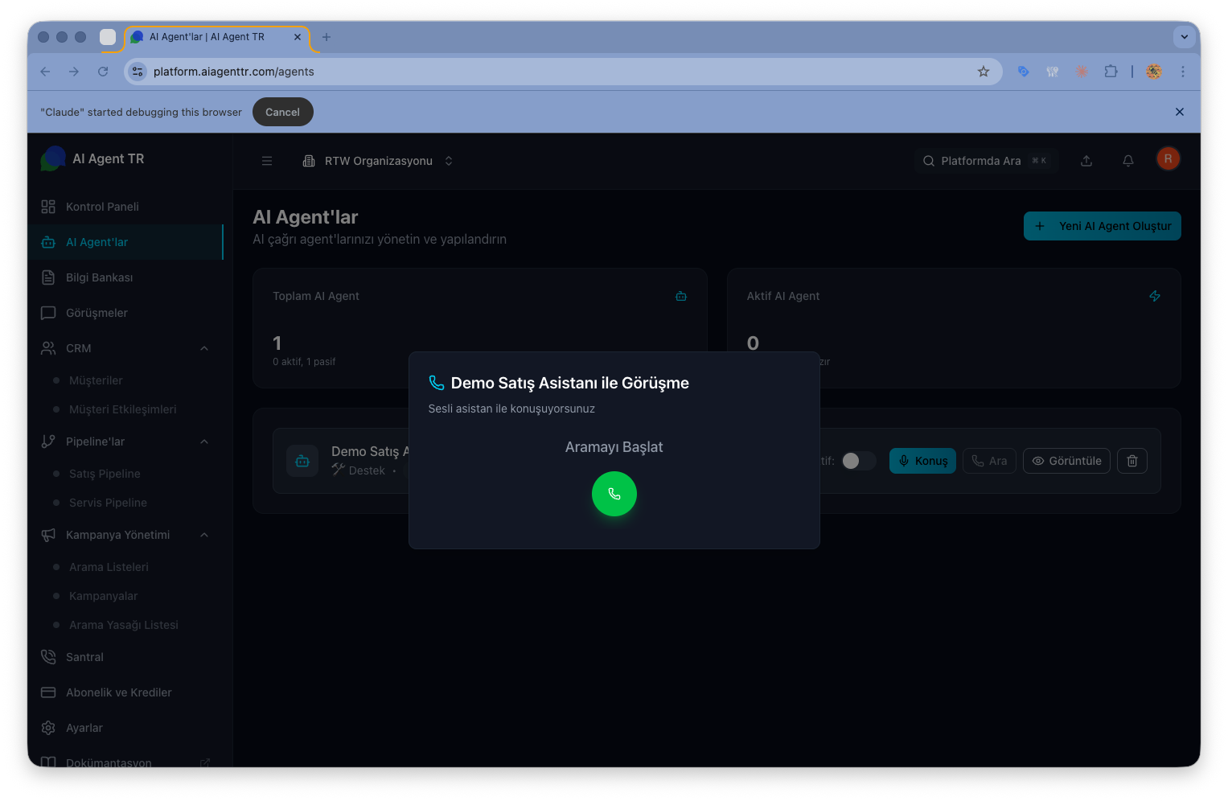This screenshot has height=801, width=1228.
Task: Delete agent with trash icon
Action: click(x=1132, y=461)
